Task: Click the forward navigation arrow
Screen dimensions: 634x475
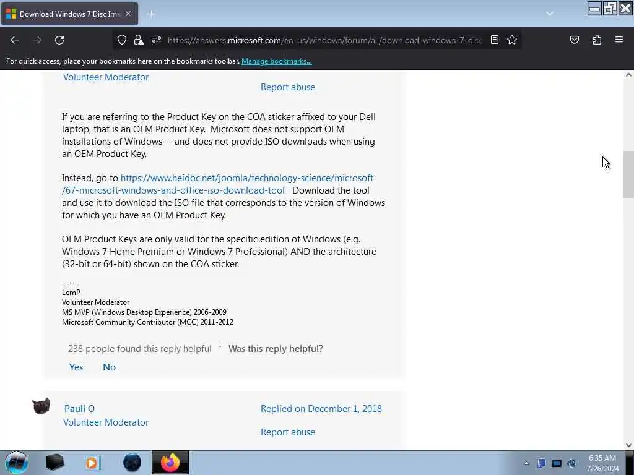Action: click(x=37, y=40)
